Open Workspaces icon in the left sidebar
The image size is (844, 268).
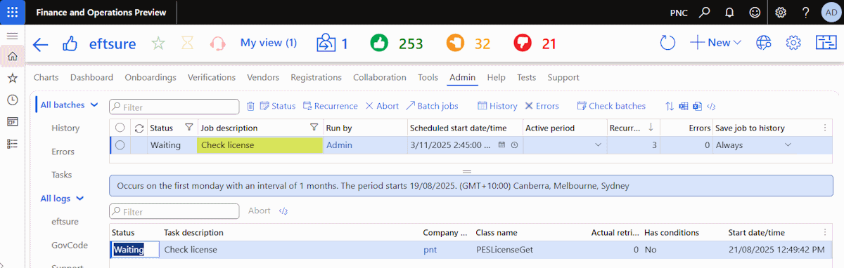12,121
